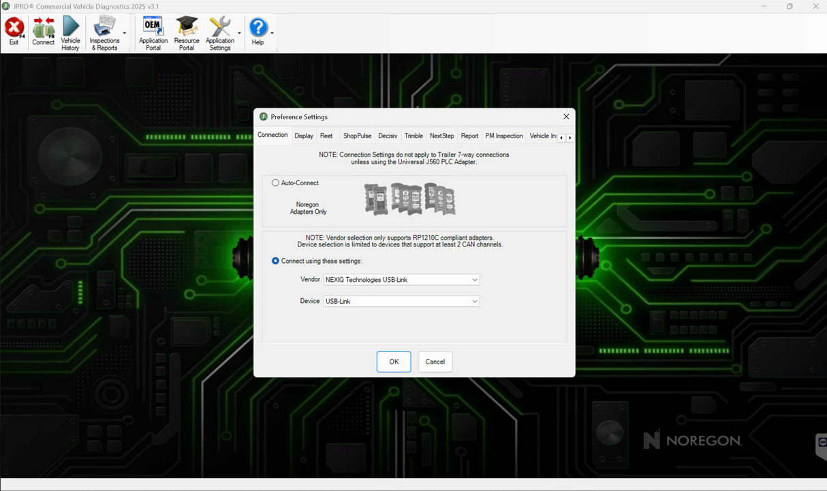Click OK in Preference Settings
The height and width of the screenshot is (491, 827).
[x=394, y=362]
